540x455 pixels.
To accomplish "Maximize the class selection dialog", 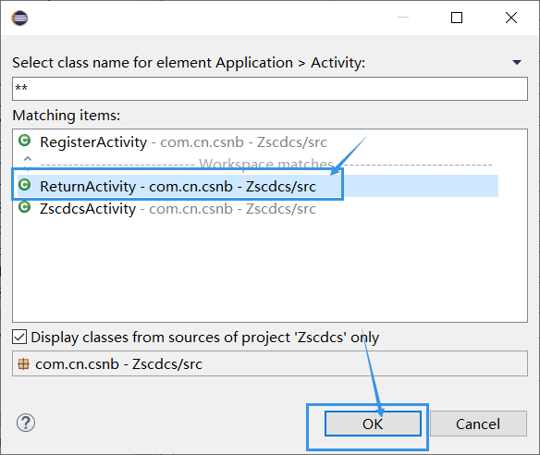I will [x=457, y=18].
